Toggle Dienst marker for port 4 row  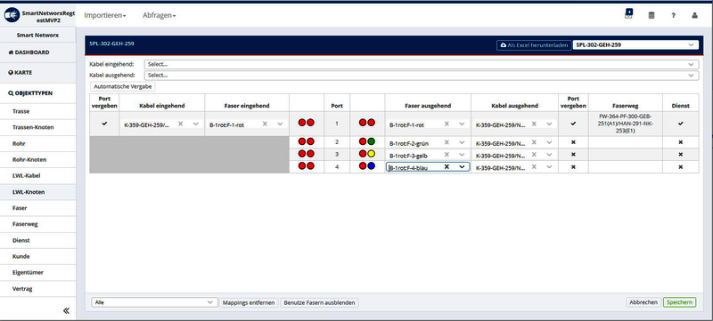tap(680, 167)
